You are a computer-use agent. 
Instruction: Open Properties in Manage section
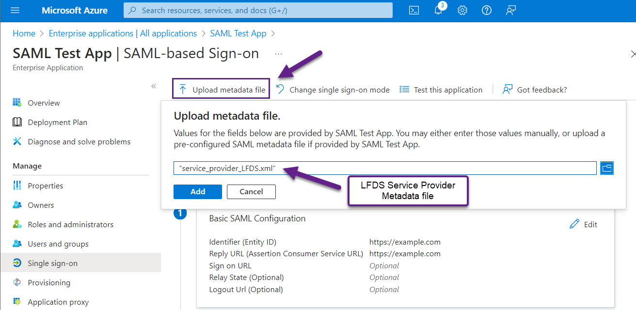point(46,186)
